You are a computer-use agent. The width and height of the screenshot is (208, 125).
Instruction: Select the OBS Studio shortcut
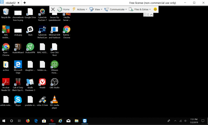pyautogui.click(x=54, y=83)
